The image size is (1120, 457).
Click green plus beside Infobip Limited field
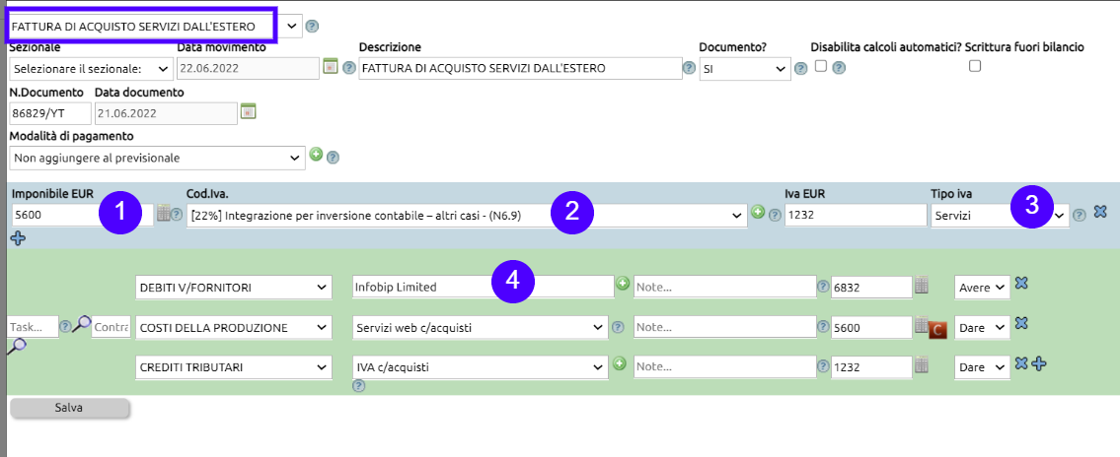pyautogui.click(x=623, y=284)
